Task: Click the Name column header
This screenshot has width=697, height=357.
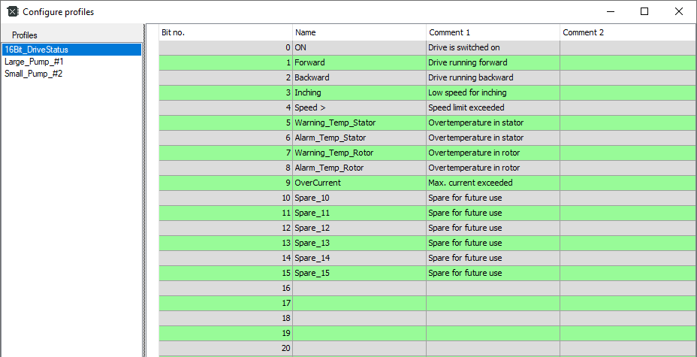Action: tap(359, 33)
